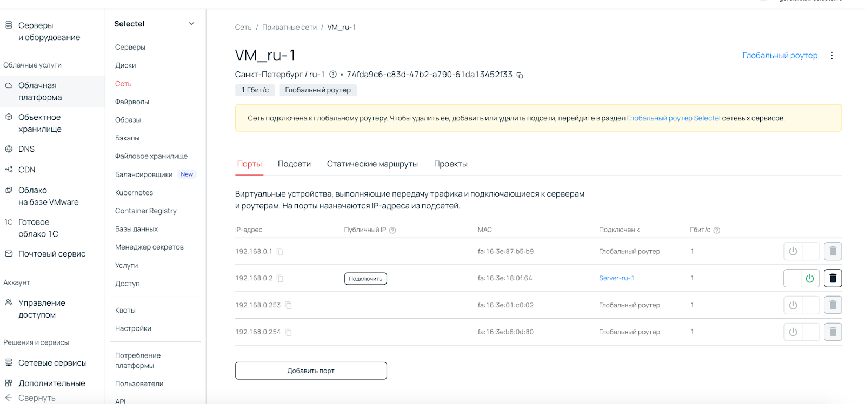Click Подключить public IP button

coord(365,279)
